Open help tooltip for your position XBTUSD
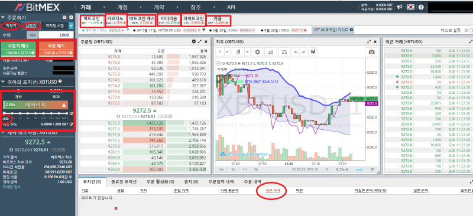Image resolution: width=473 pixels, height=216 pixels. point(60,81)
